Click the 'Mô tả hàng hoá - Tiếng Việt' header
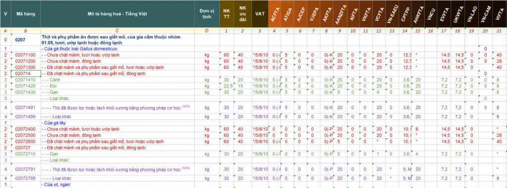The height and width of the screenshot is (188, 507). point(117,14)
